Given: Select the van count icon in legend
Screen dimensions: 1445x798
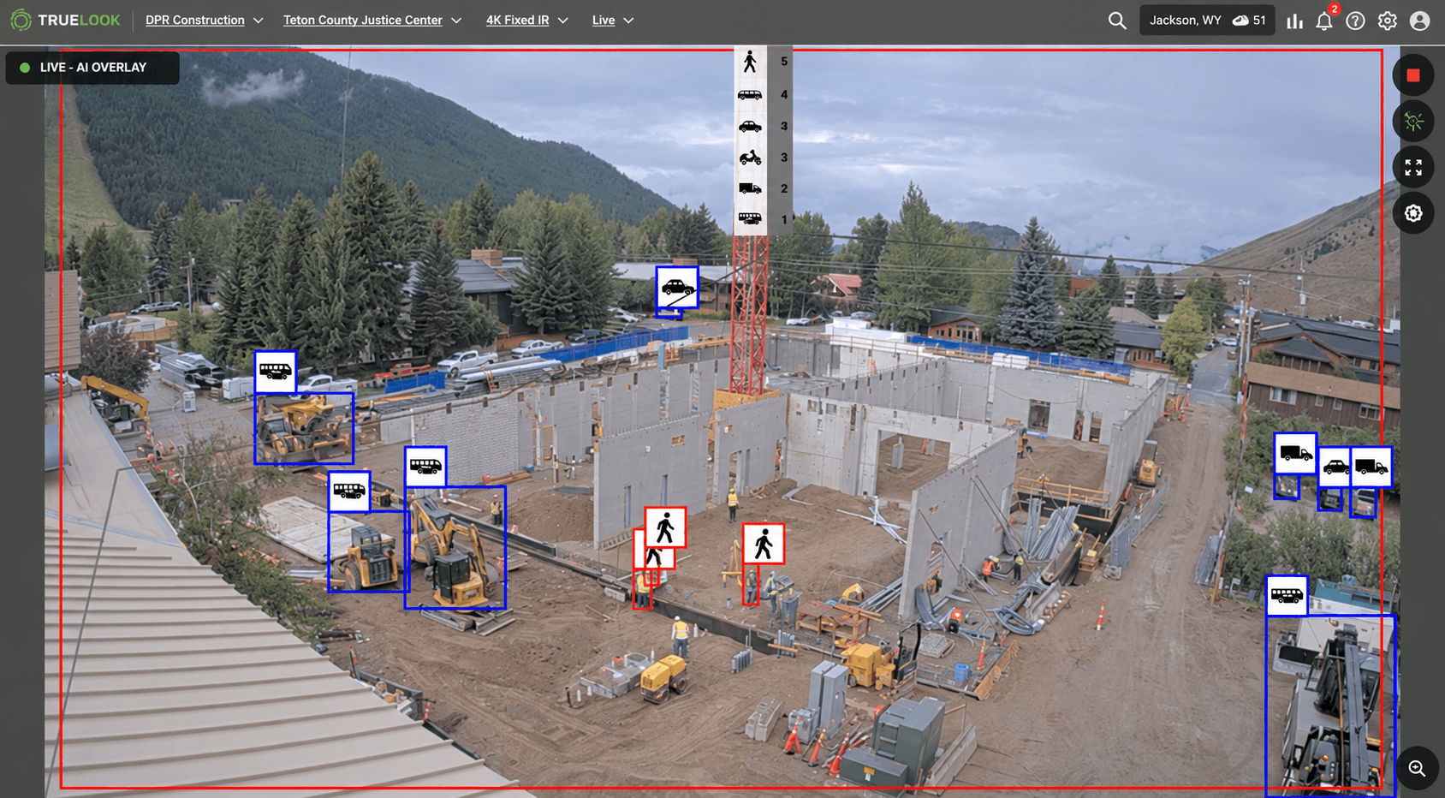Looking at the screenshot, I should pos(750,95).
